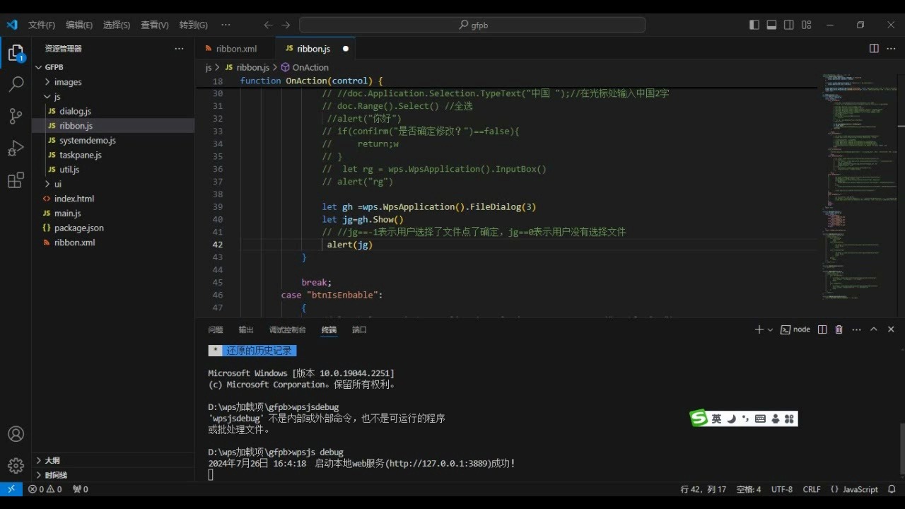Screen dimensions: 905x509
Task: Maximize the panel with the chevron icon
Action: 874,329
